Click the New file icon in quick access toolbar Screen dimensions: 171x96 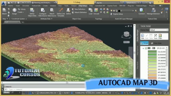[9, 3]
